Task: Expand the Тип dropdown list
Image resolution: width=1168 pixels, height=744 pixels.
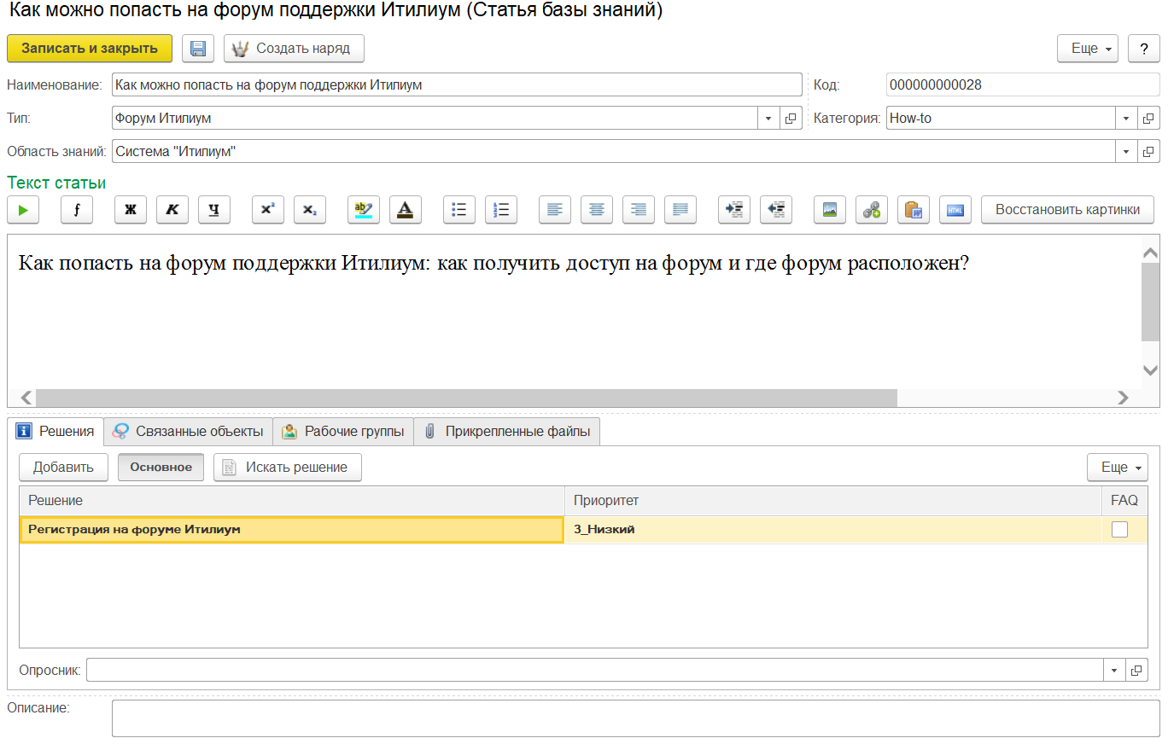Action: tap(768, 119)
